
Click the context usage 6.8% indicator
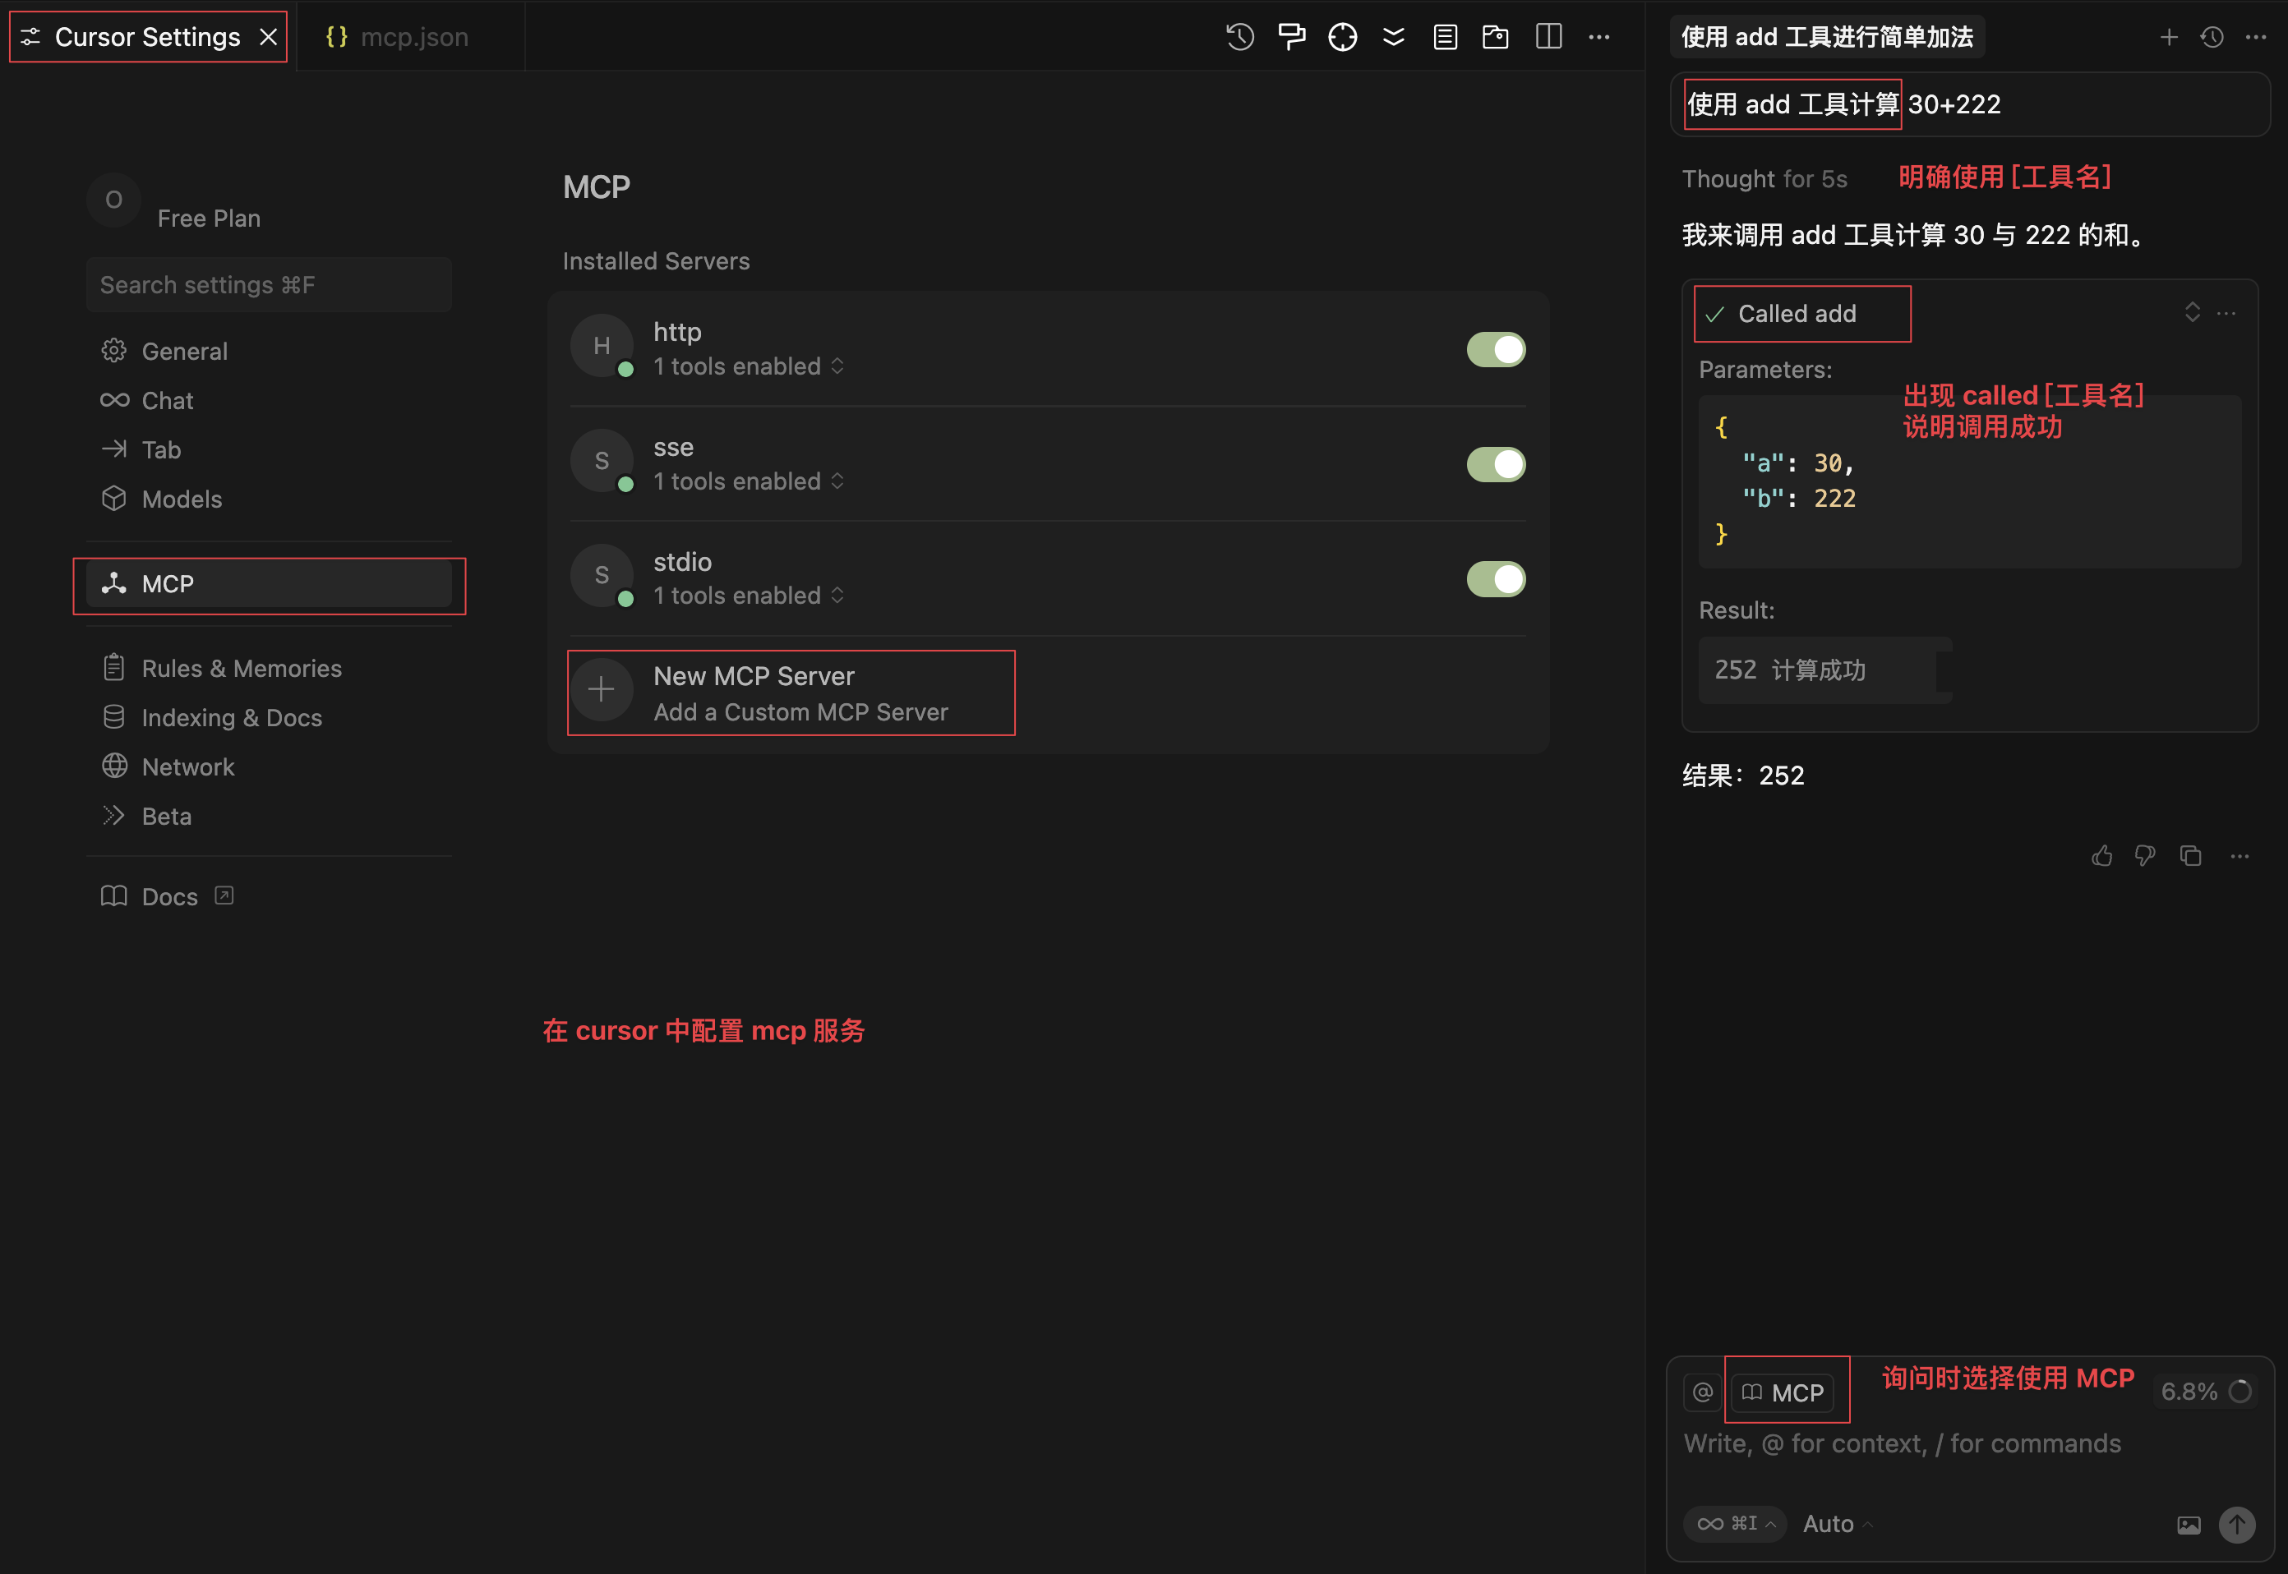(x=2205, y=1392)
